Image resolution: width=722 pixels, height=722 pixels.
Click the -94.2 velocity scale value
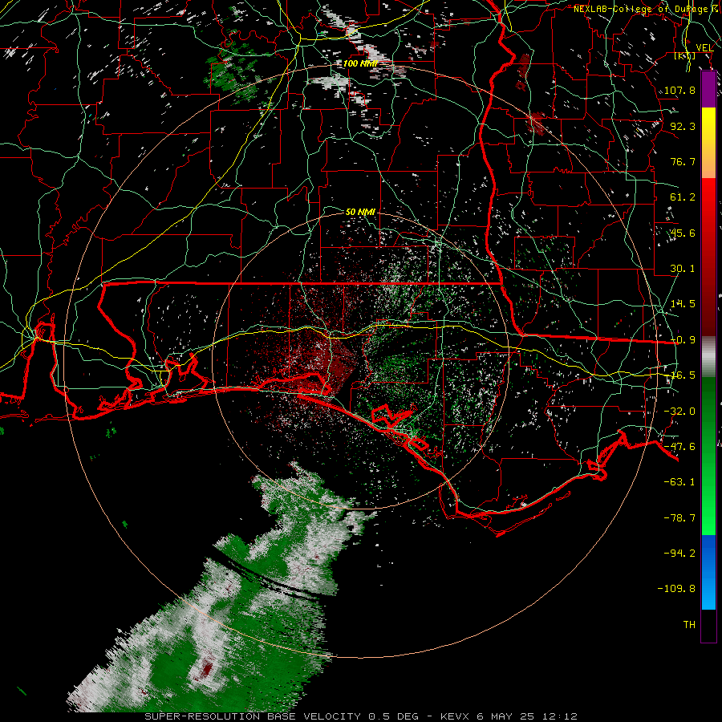coord(679,553)
